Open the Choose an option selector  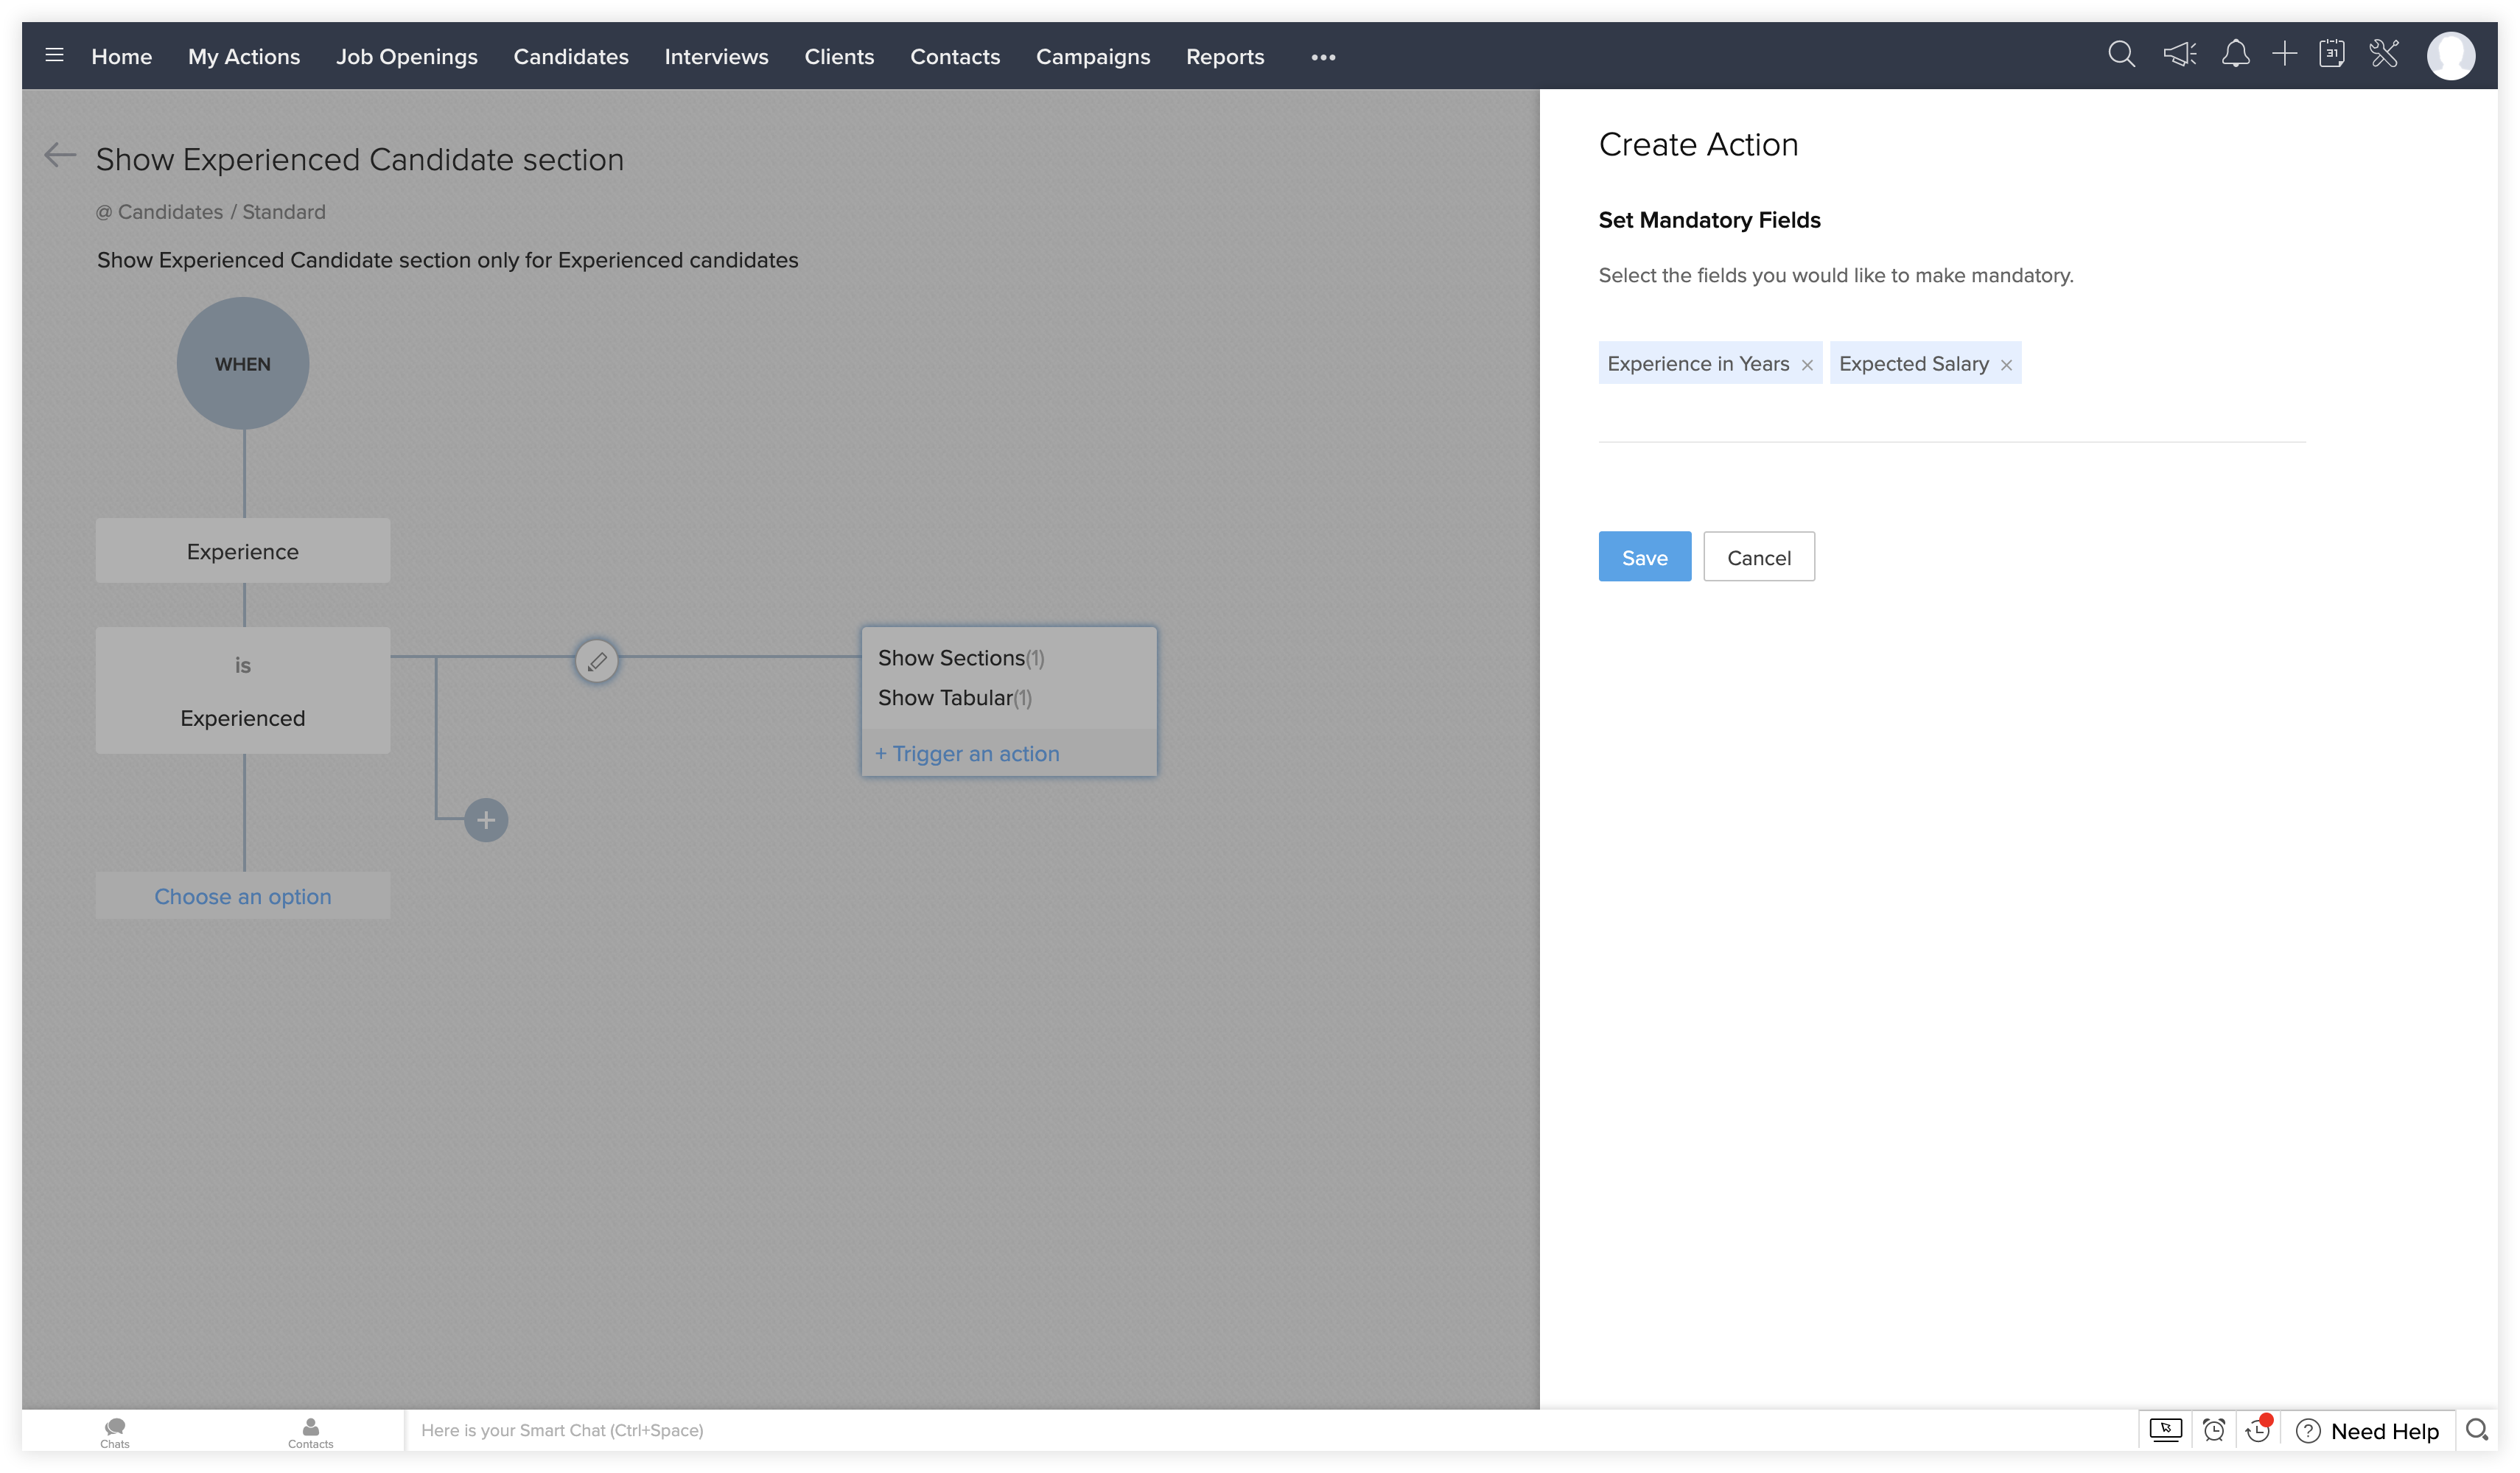pos(243,896)
